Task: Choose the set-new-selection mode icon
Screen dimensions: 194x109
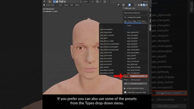Action: (x=54, y=2)
